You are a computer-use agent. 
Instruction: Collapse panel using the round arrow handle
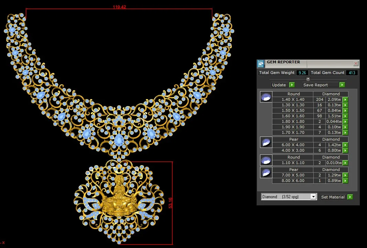[308, 79]
